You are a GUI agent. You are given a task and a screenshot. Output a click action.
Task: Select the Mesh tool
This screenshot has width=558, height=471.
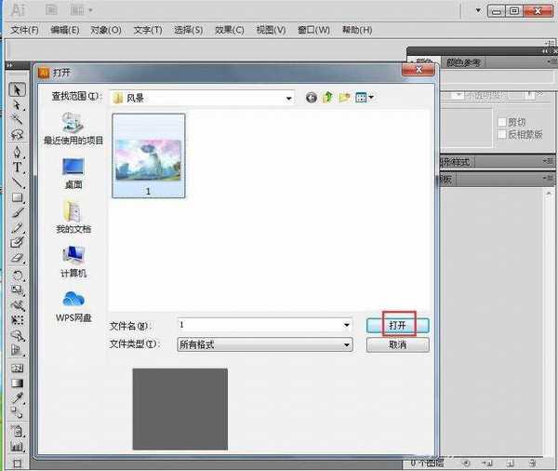[x=17, y=369]
